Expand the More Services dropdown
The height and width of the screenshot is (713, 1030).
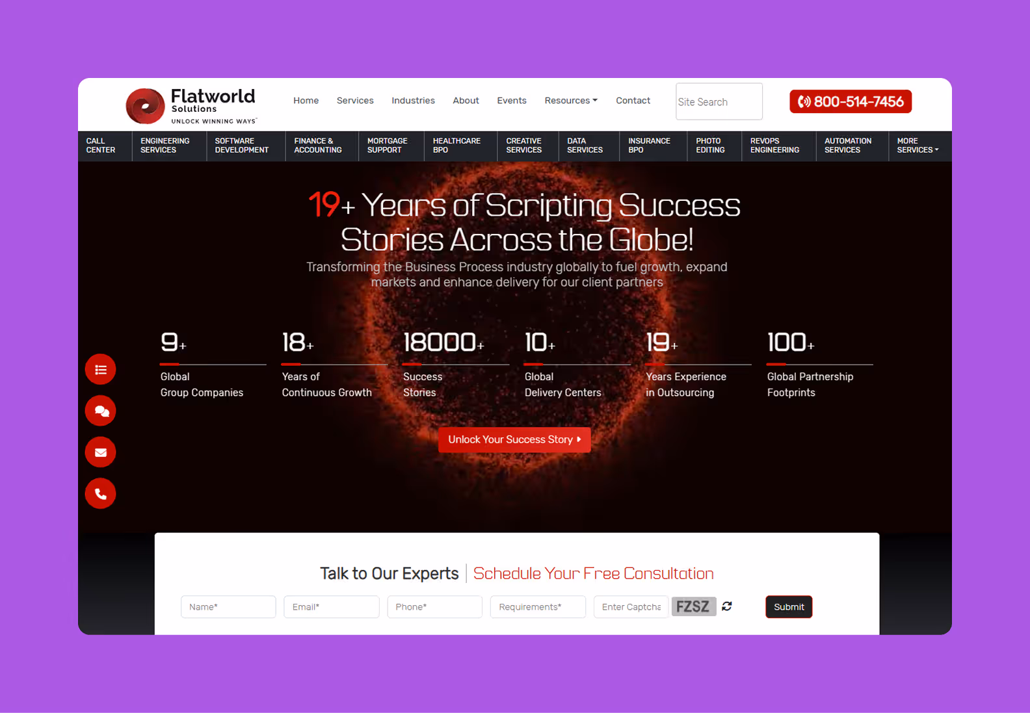coord(918,146)
